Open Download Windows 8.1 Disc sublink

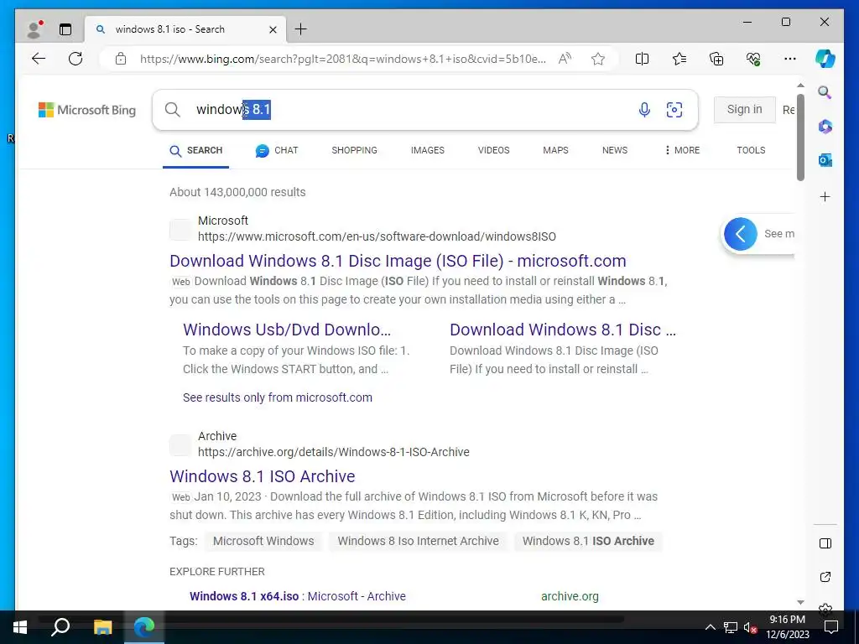(x=563, y=330)
